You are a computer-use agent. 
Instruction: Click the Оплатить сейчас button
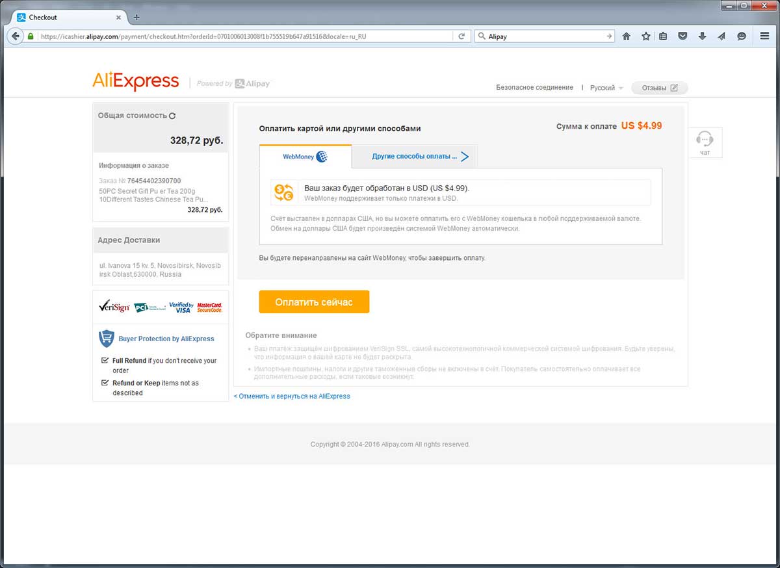point(314,302)
